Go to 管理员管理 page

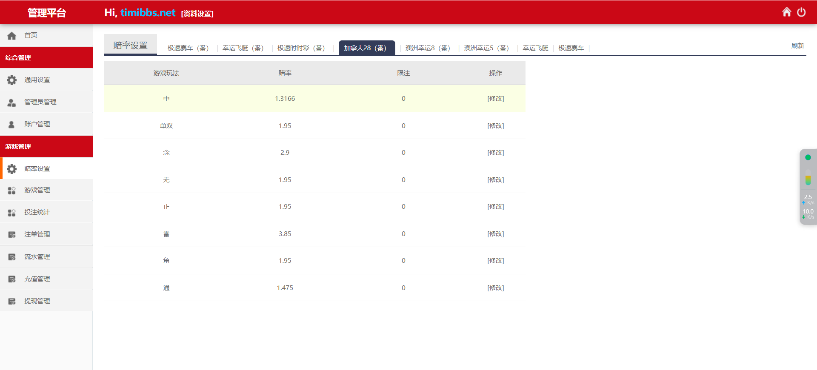coord(46,102)
